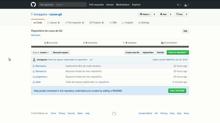
Task: Open the teste row commit message
Action: 87,82
